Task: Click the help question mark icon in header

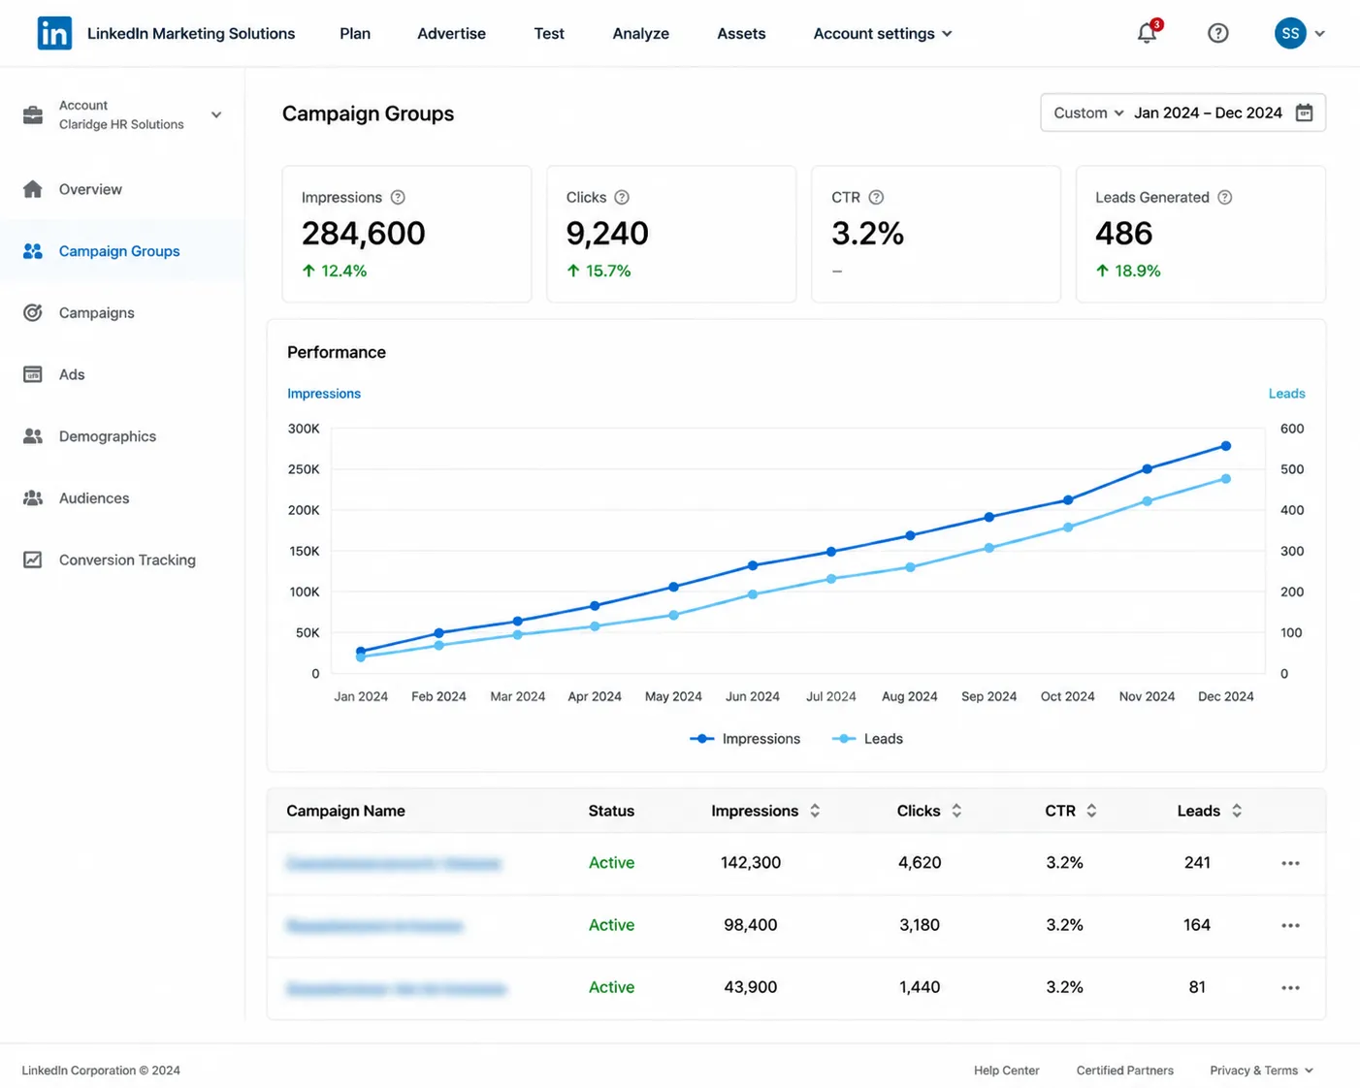Action: (1218, 33)
